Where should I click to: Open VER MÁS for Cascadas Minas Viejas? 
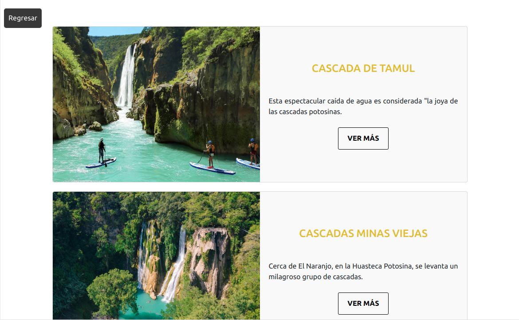click(x=363, y=304)
